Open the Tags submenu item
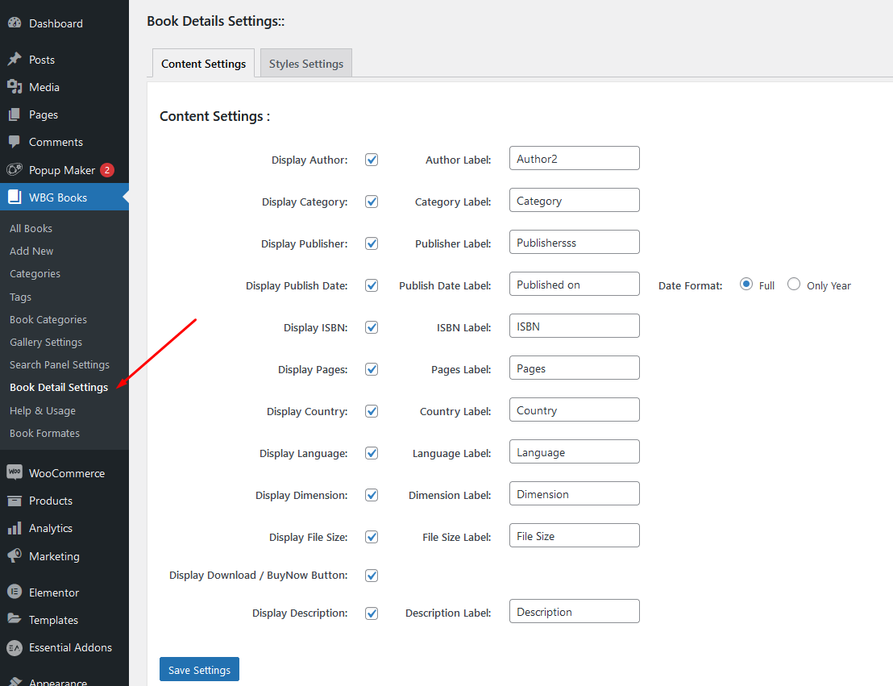The image size is (893, 686). pyautogui.click(x=20, y=297)
